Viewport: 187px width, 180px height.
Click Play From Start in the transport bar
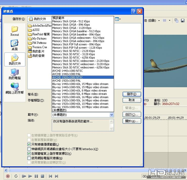pyautogui.click(x=24, y=176)
